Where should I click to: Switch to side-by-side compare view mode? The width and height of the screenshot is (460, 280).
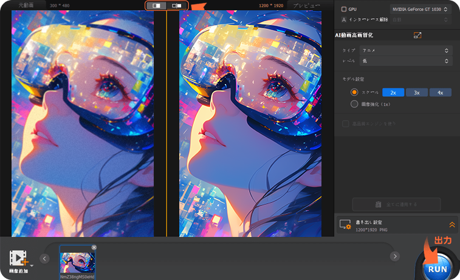pyautogui.click(x=177, y=5)
